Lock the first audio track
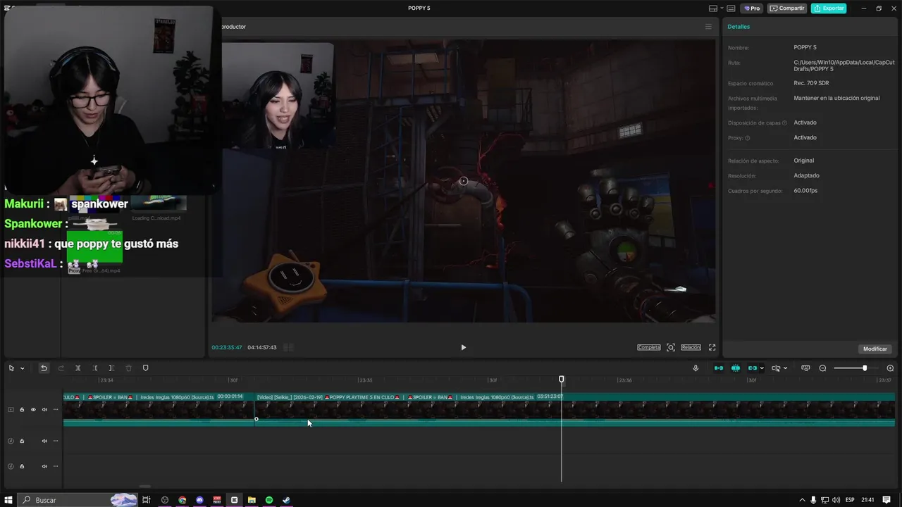 coord(22,441)
